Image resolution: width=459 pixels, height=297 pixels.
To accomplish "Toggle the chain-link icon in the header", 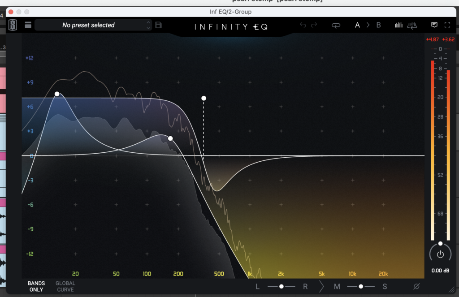I will [336, 26].
